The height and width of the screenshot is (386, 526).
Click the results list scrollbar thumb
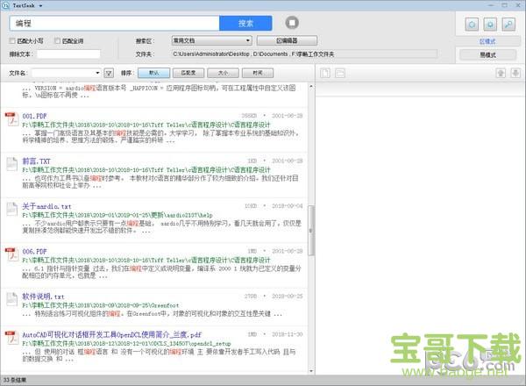(x=311, y=230)
